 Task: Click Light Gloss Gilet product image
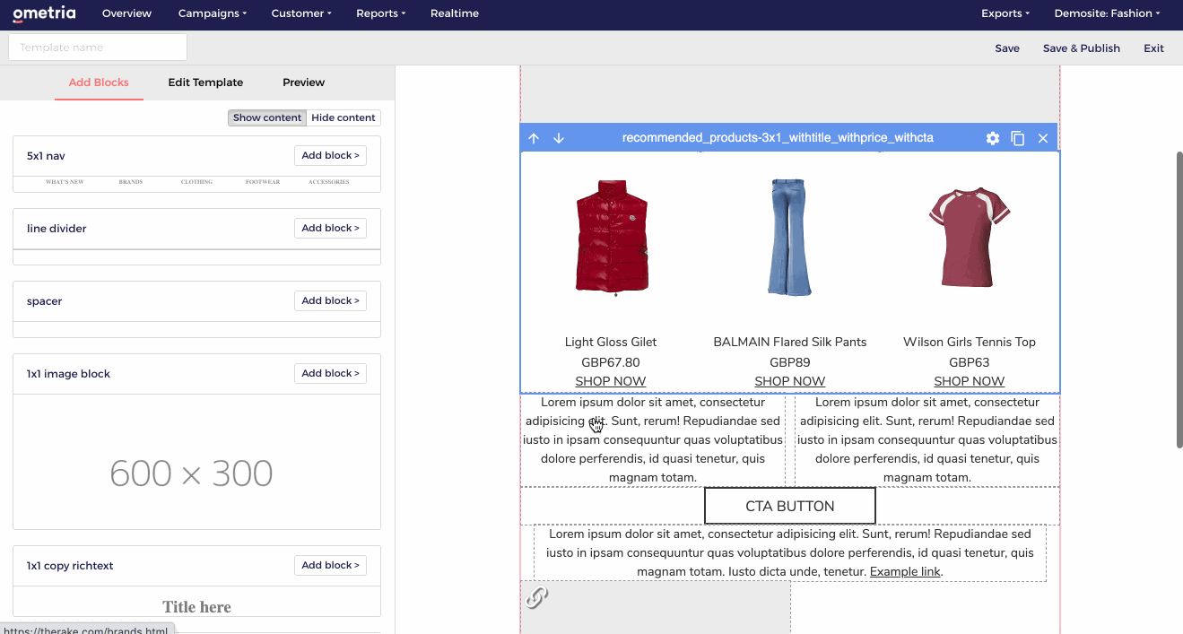tap(611, 238)
